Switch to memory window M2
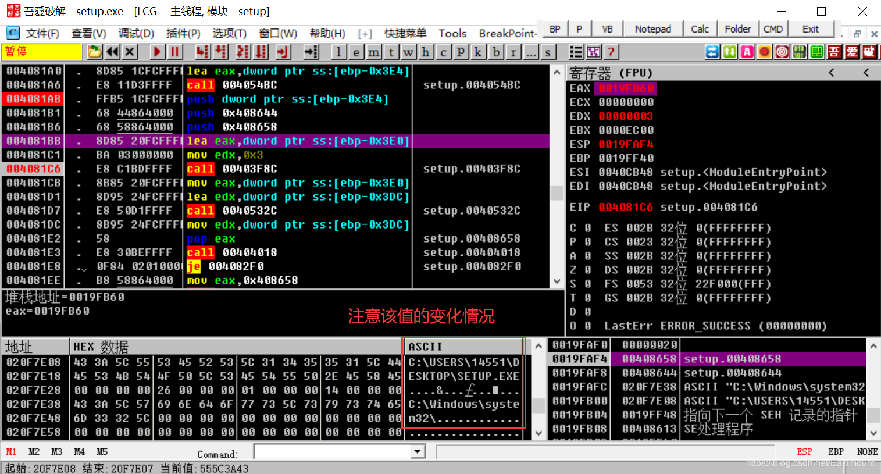The height and width of the screenshot is (474, 881). (34, 452)
